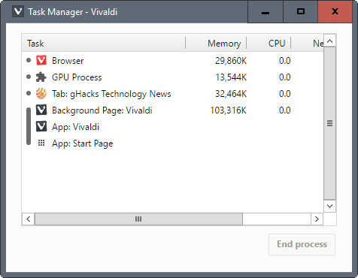Image resolution: width=358 pixels, height=278 pixels.
Task: Click the End process button
Action: click(x=302, y=244)
